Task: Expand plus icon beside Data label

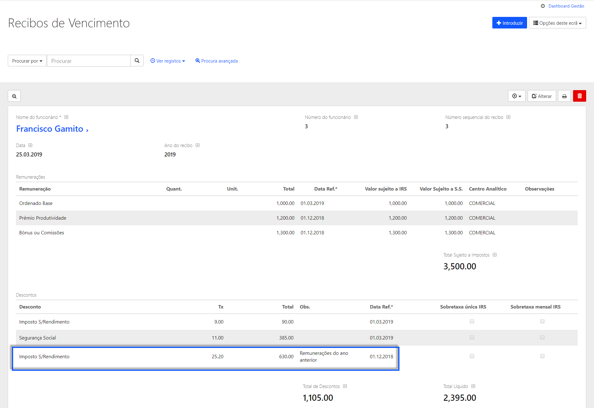Action: coord(30,145)
